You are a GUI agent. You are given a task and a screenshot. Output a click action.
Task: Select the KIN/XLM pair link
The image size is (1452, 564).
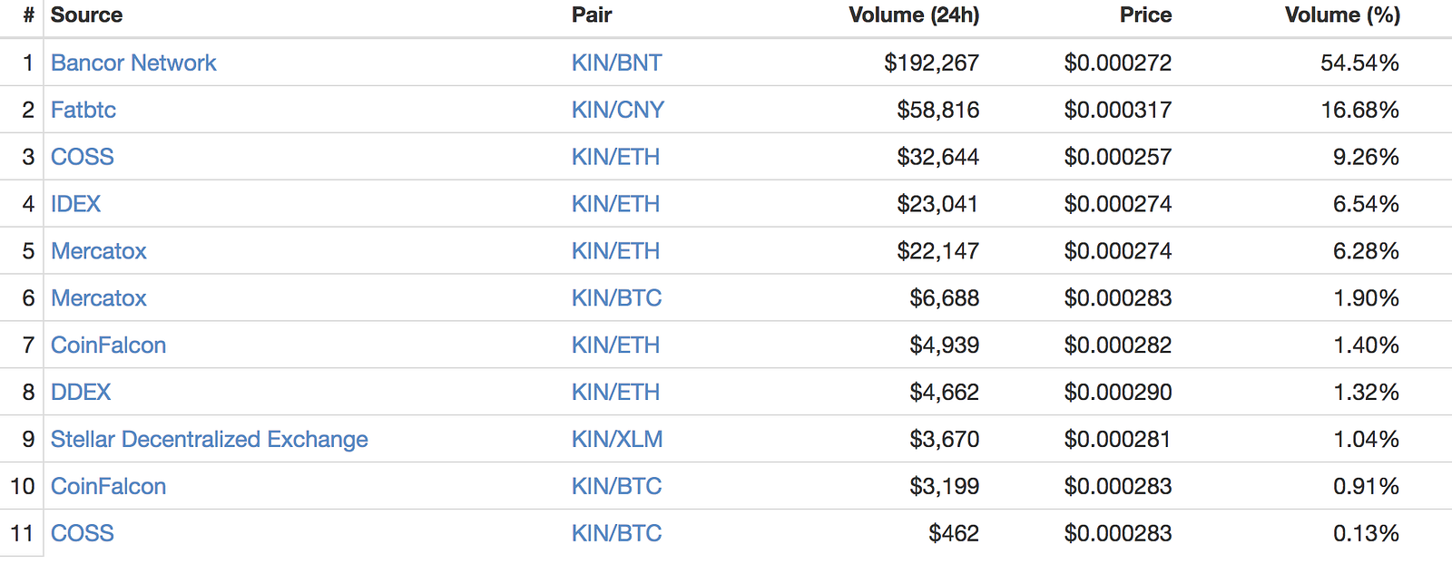pyautogui.click(x=616, y=440)
